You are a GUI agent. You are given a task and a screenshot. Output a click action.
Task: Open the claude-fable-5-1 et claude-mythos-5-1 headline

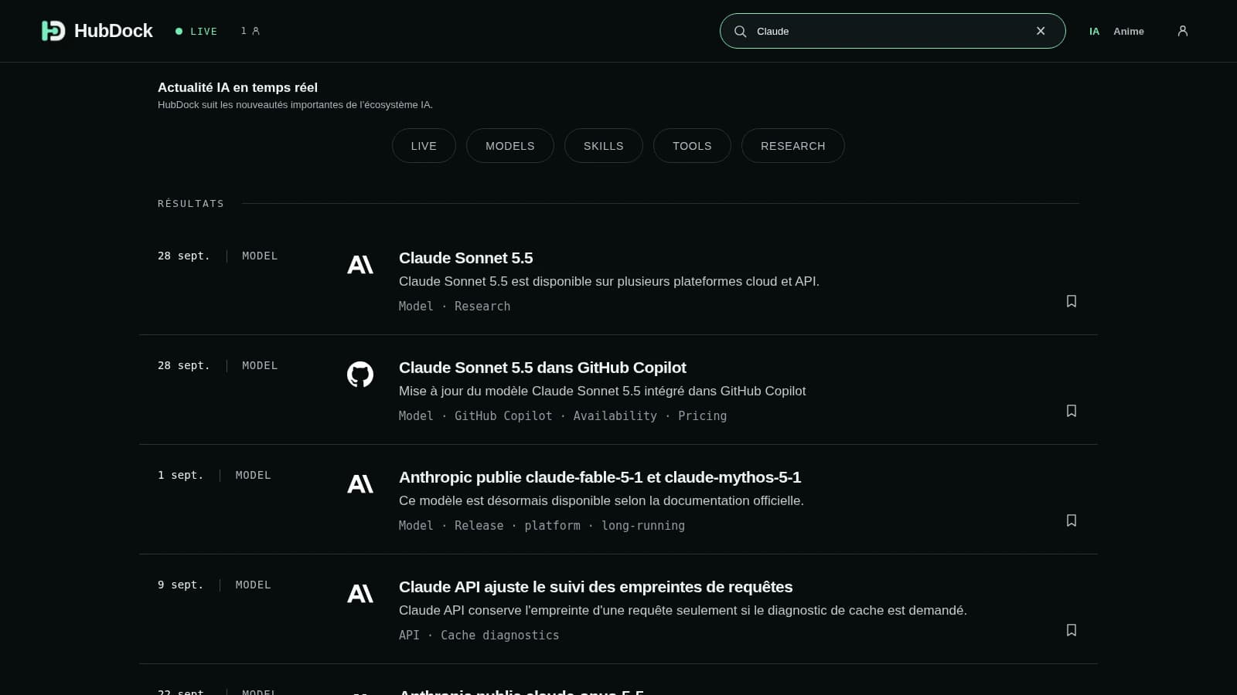600,477
